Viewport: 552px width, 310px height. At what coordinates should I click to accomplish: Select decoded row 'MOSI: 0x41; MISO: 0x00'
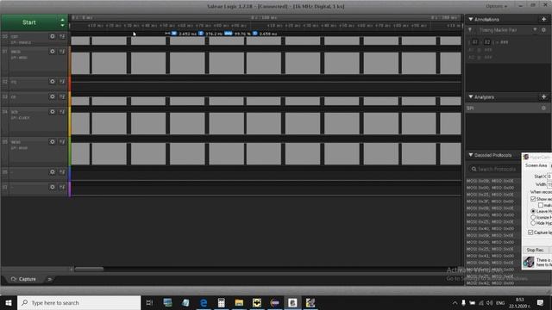coord(490,256)
